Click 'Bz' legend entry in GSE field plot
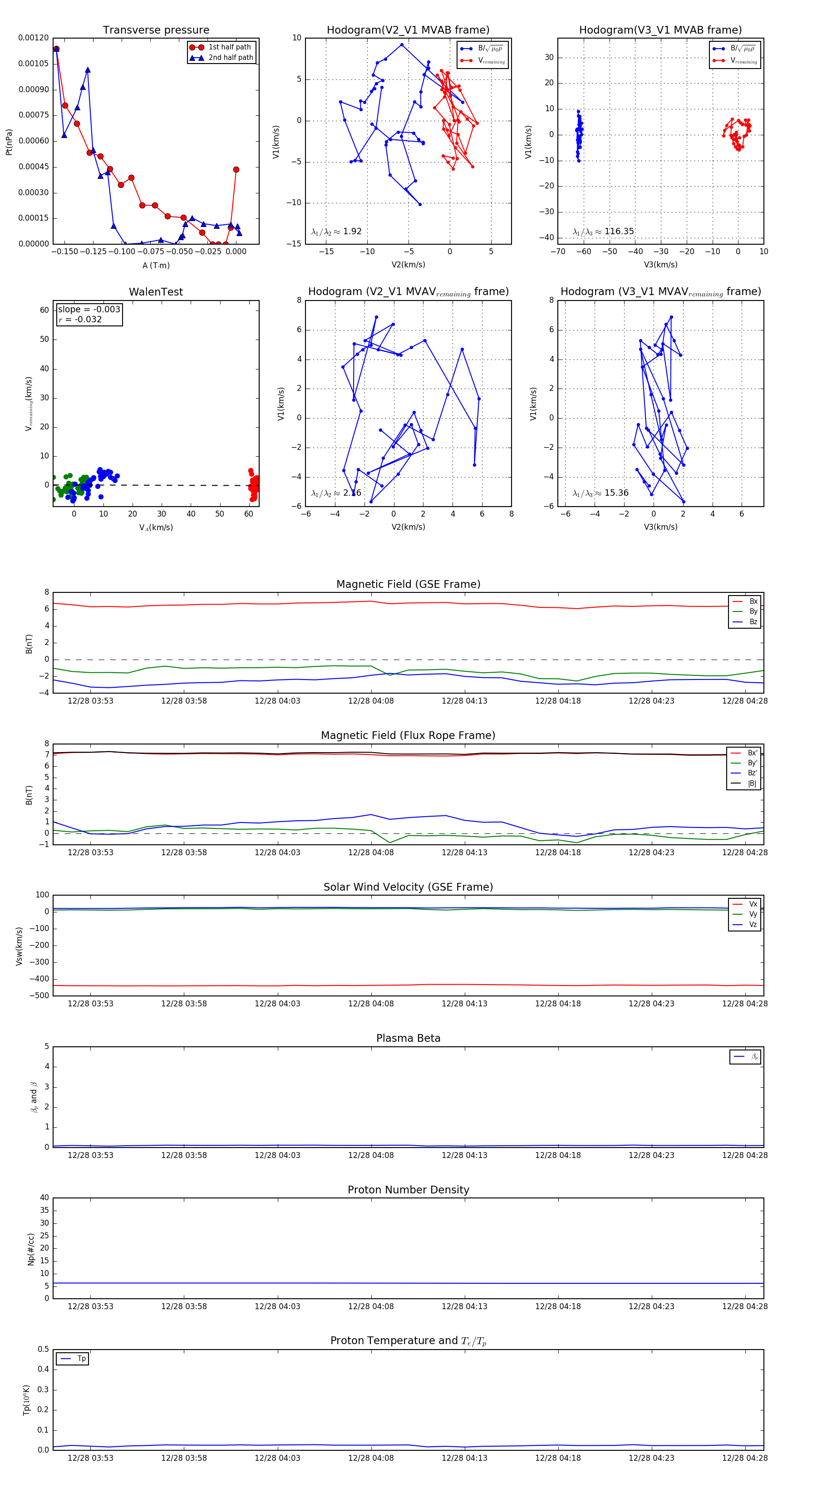The image size is (817, 1498). [745, 621]
